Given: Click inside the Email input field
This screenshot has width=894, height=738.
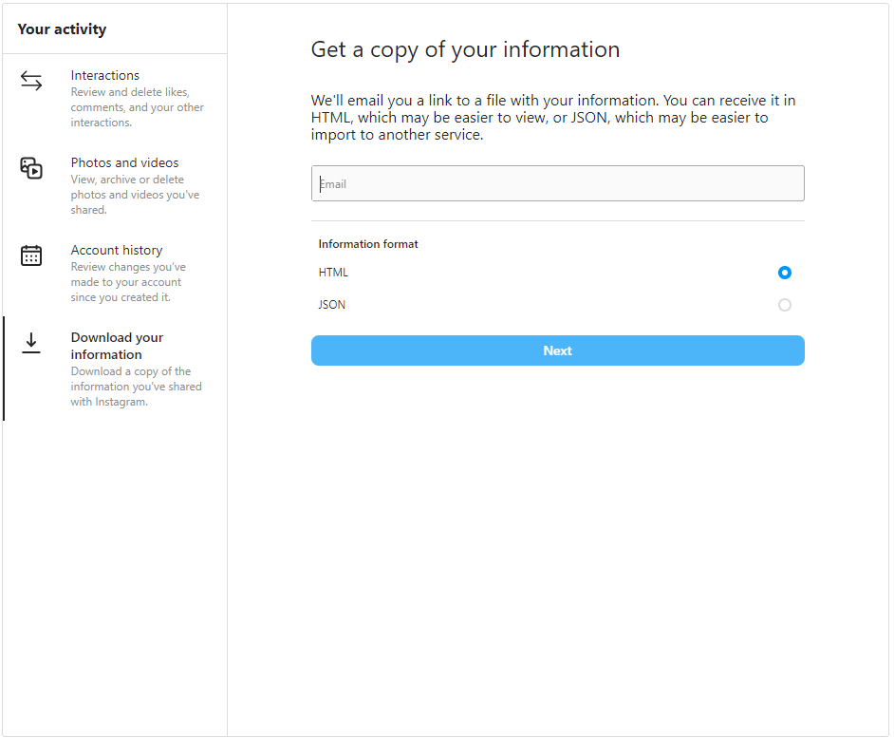Looking at the screenshot, I should [558, 183].
